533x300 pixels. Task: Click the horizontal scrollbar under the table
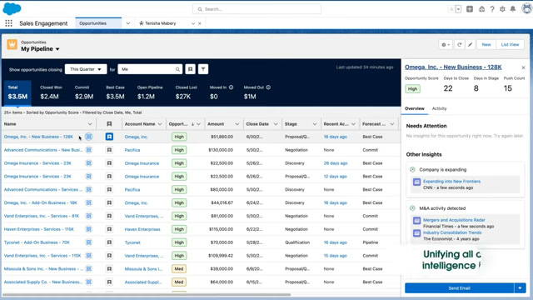(x=147, y=294)
